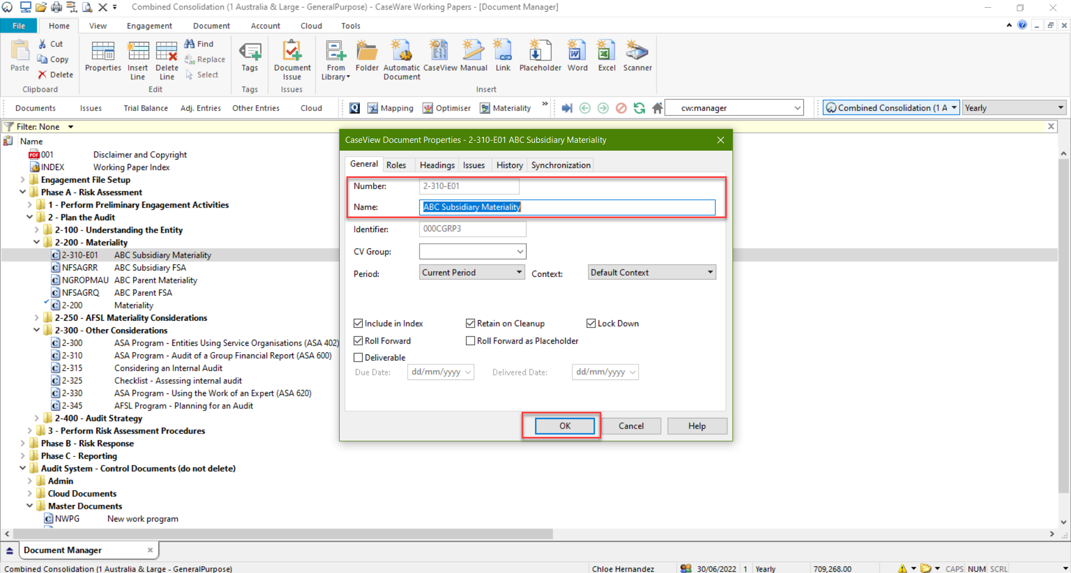Click the red stop icon
Image resolution: width=1071 pixels, height=573 pixels.
pos(621,108)
